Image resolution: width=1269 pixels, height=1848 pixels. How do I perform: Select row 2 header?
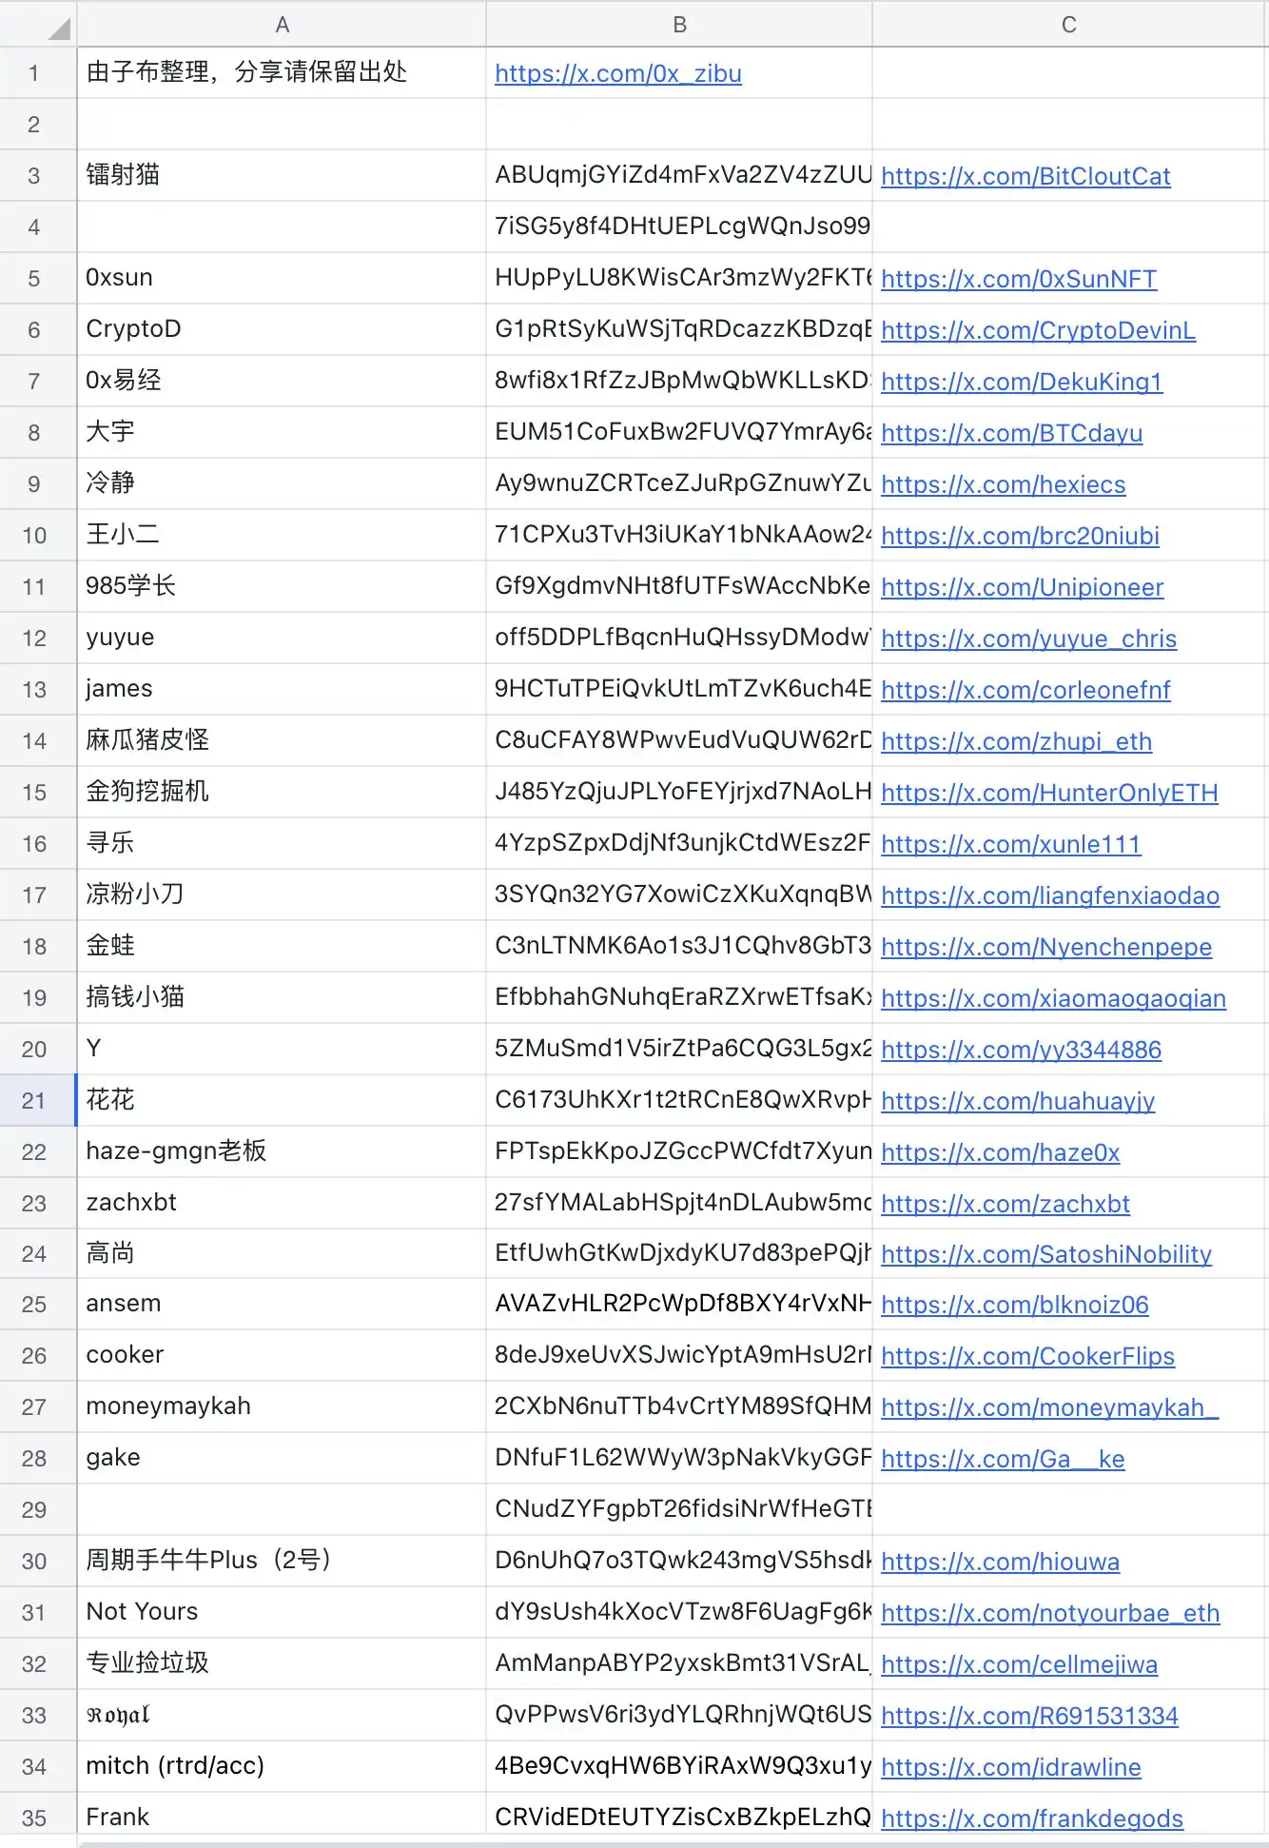point(34,125)
